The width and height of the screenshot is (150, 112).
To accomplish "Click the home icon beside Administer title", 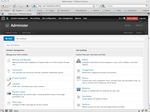I will (x=7, y=25).
